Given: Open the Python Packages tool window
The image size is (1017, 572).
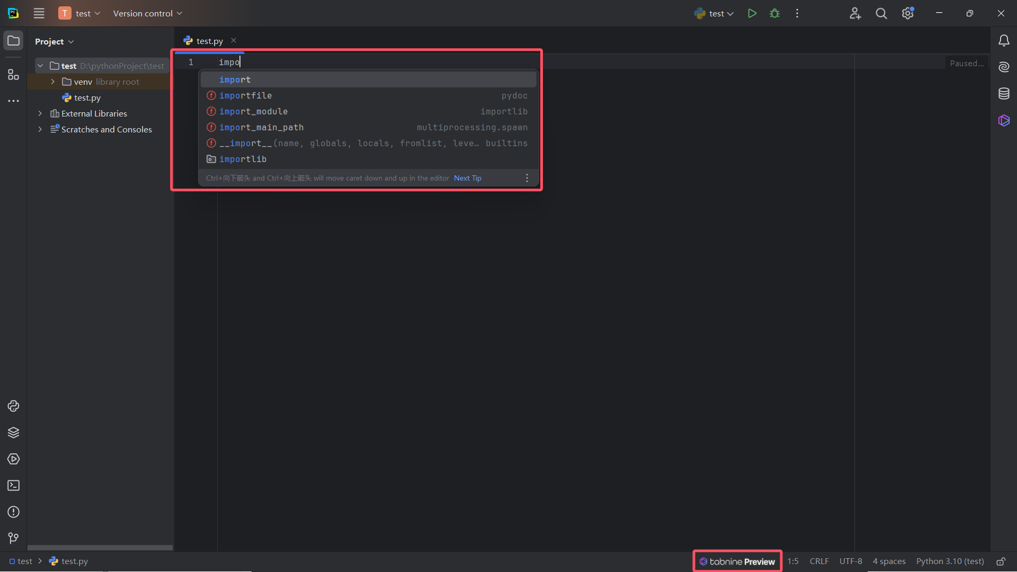Looking at the screenshot, I should click(13, 433).
